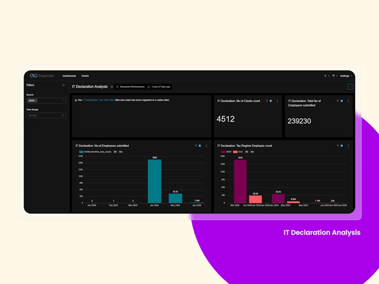Click filter icon on No of Employees submitted chart
Image resolution: width=379 pixels, height=284 pixels.
coord(196,146)
